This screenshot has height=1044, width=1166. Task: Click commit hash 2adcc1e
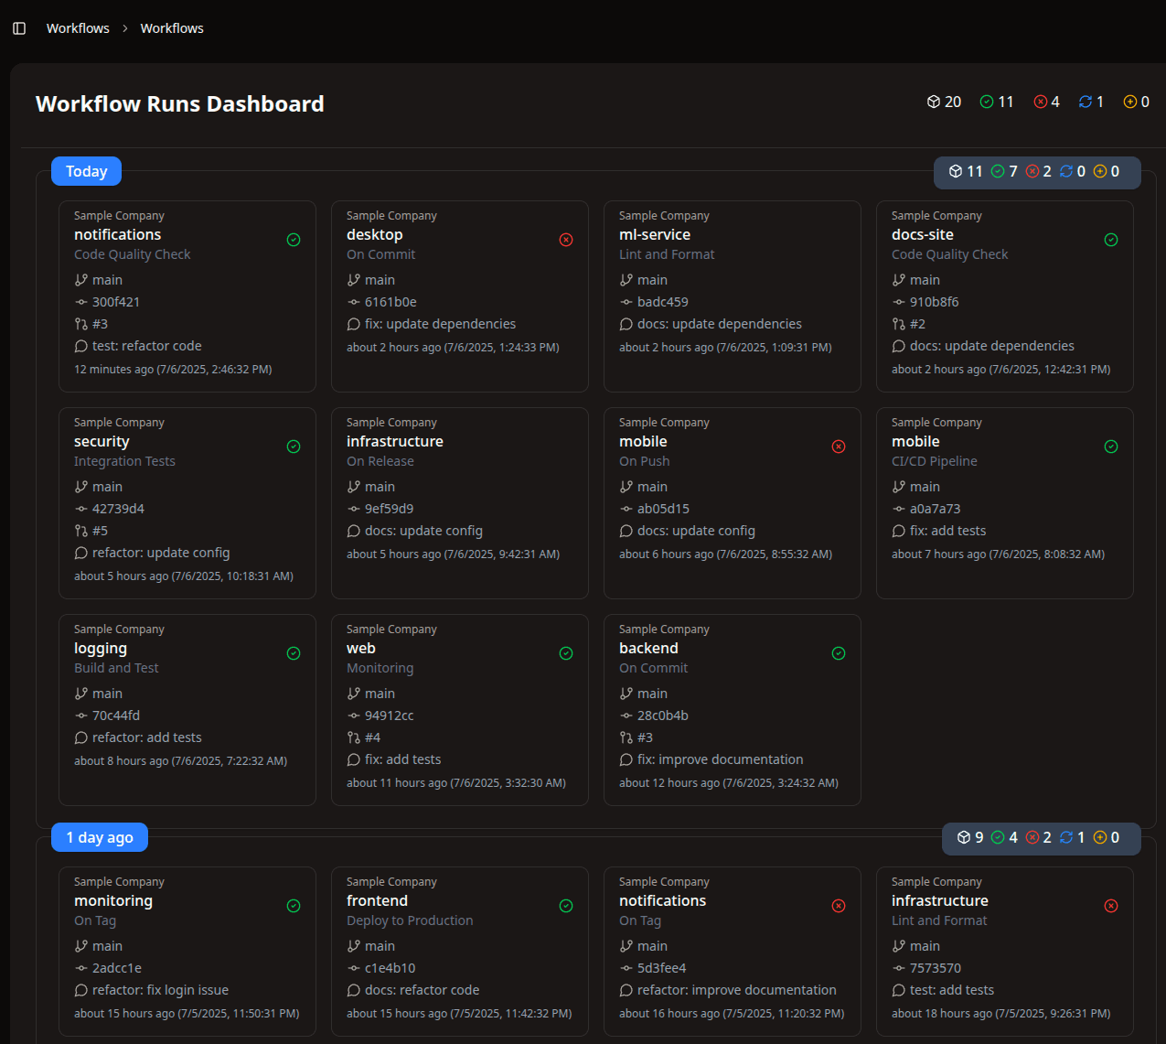[117, 968]
